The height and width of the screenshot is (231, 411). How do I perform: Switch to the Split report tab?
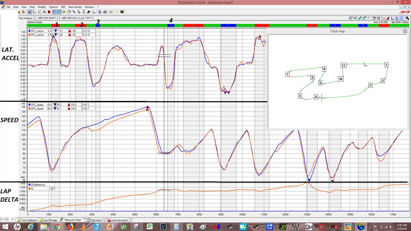pos(96,220)
